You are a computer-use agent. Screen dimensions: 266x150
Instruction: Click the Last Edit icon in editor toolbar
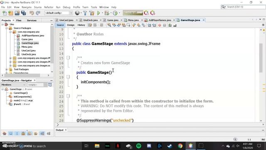tap(90, 25)
